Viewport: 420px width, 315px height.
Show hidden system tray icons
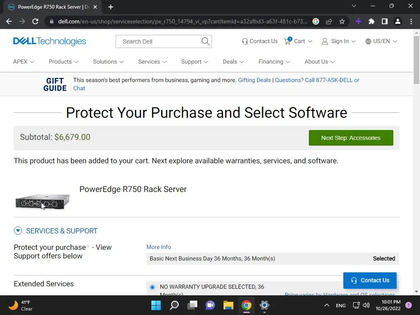pyautogui.click(x=327, y=305)
